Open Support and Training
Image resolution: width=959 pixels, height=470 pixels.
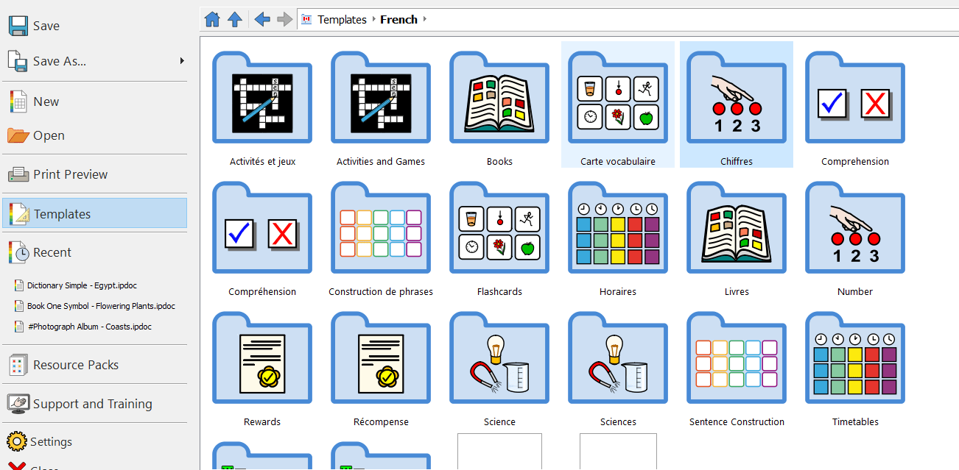tap(94, 404)
